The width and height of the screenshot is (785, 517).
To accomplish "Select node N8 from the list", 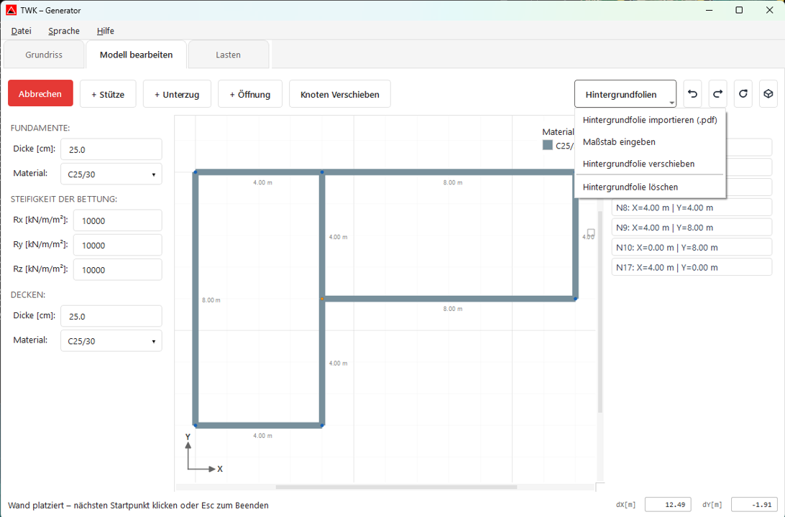I will coord(691,207).
